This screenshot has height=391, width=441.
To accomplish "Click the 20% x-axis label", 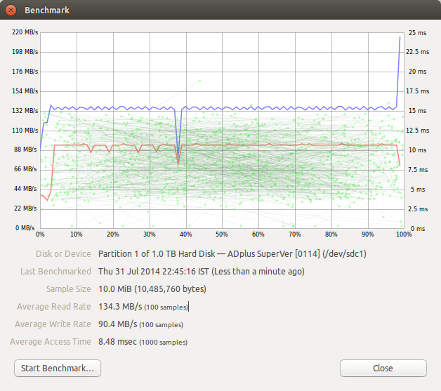I will [113, 234].
